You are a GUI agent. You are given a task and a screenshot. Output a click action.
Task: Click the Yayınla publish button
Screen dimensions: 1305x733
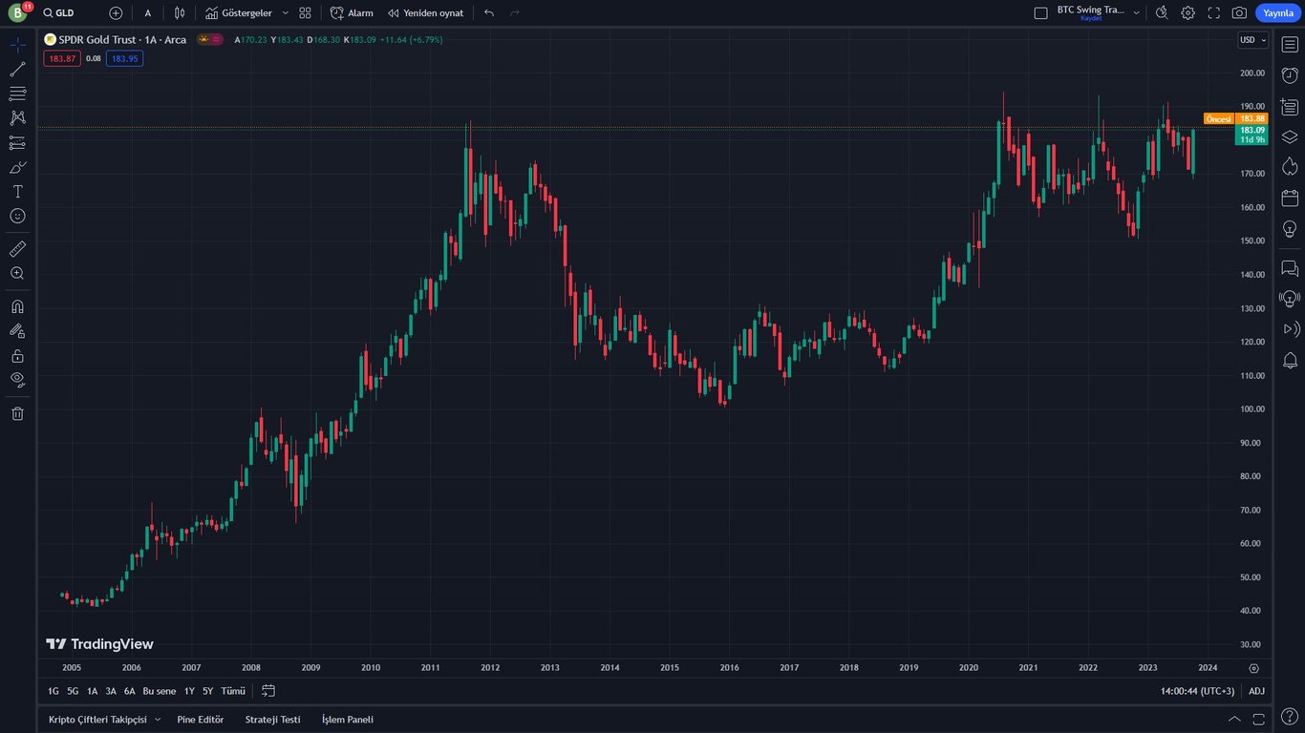point(1277,12)
